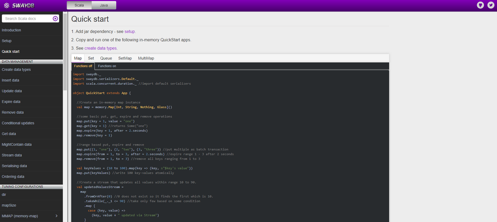Switch to Functions on tab

click(x=107, y=66)
